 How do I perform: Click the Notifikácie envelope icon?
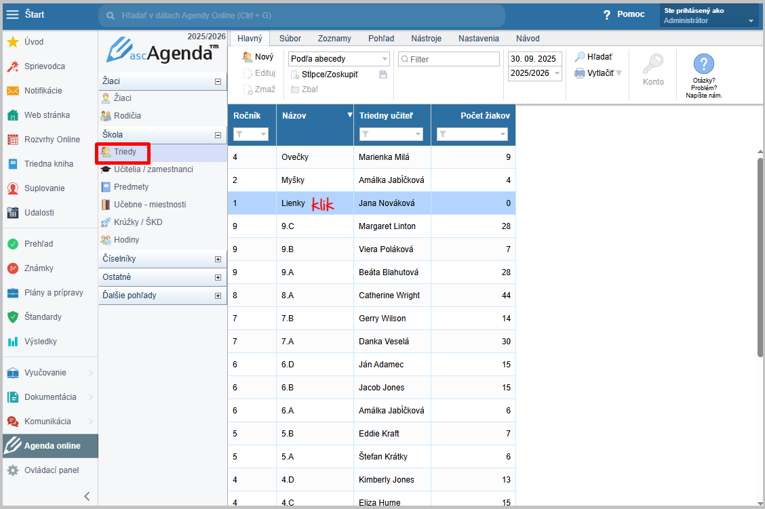[x=12, y=91]
